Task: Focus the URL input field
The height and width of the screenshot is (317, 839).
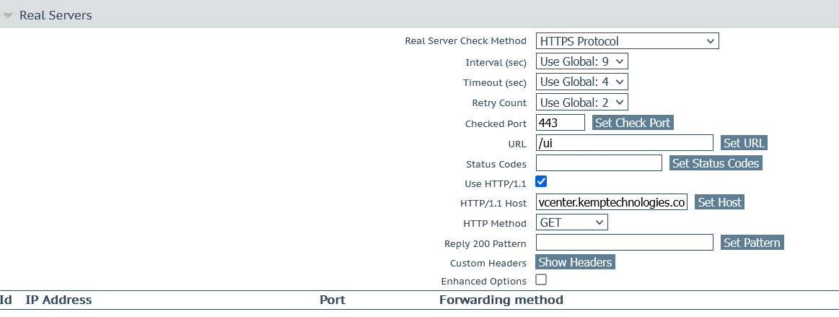Action: pos(625,143)
